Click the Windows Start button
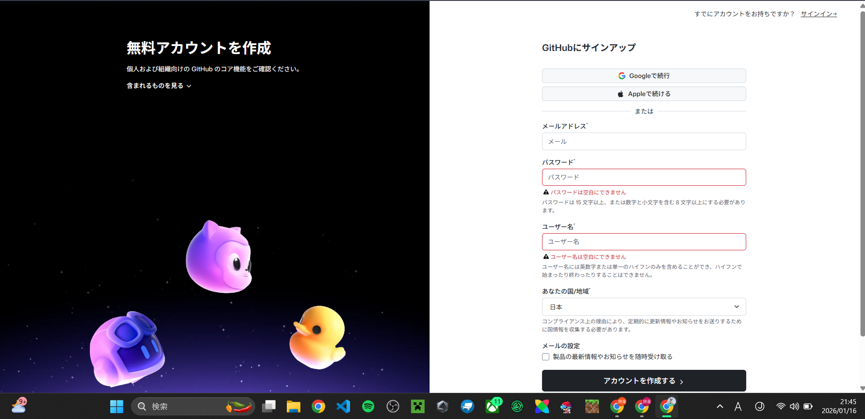The height and width of the screenshot is (419, 865). 117,406
